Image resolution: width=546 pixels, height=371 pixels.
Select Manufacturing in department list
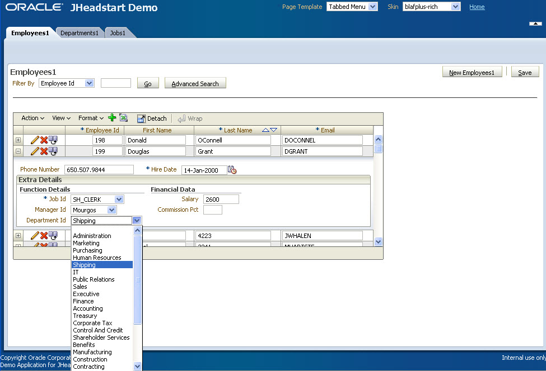click(x=102, y=352)
